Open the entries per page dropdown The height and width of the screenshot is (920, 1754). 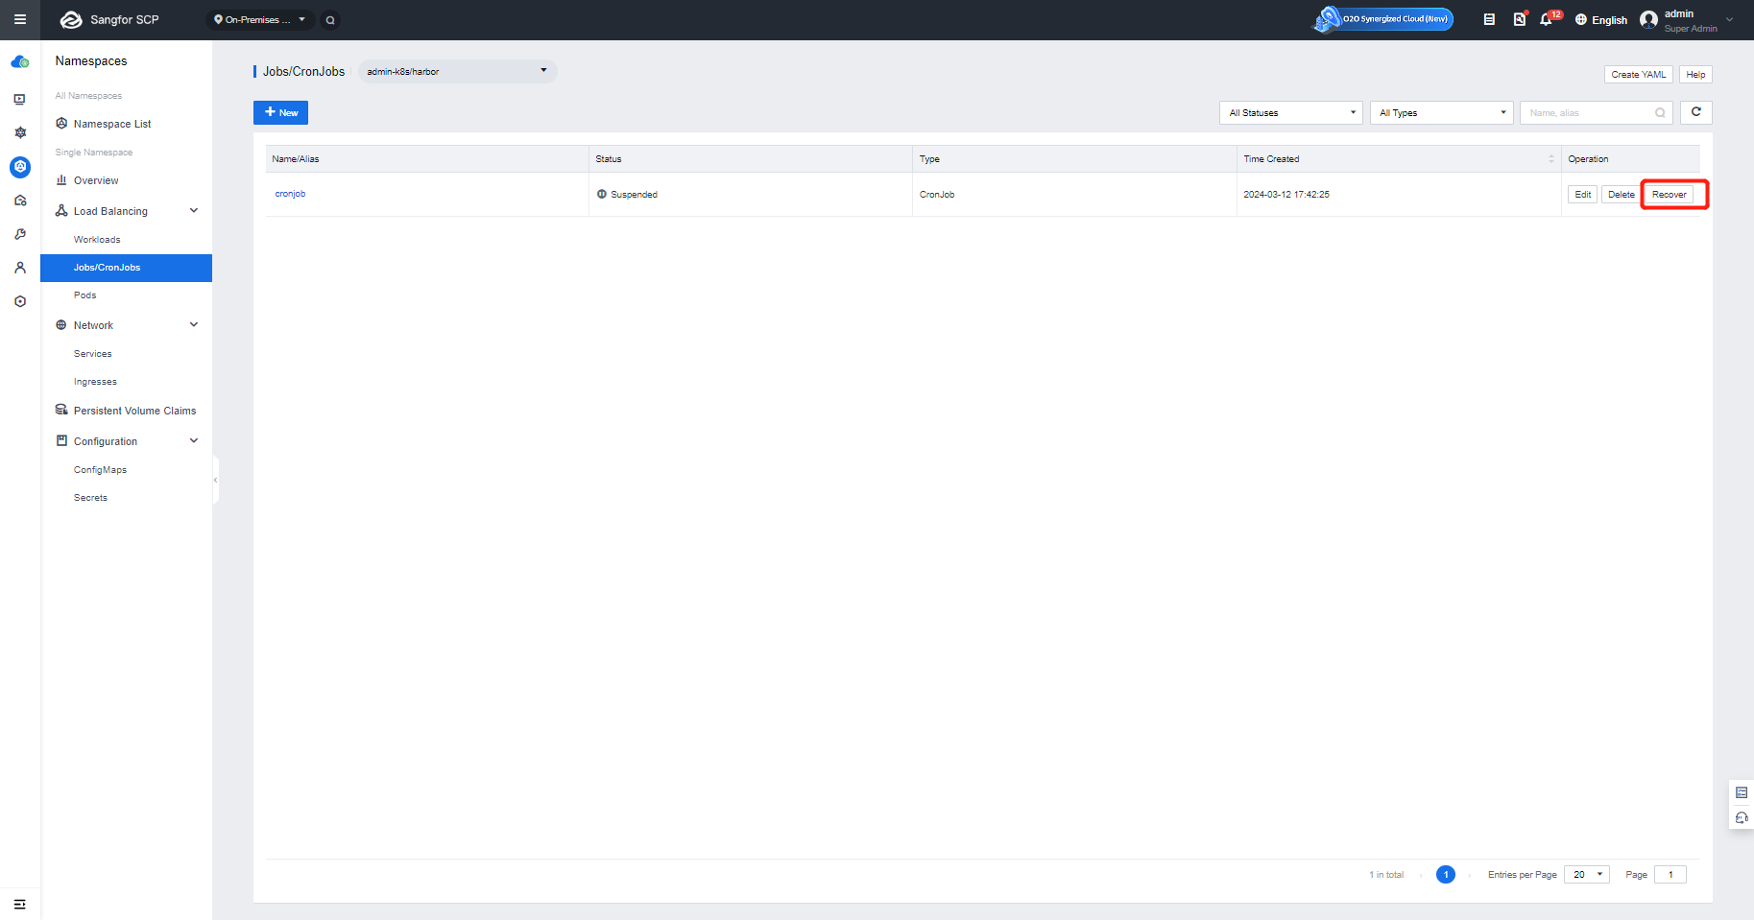1587,875
